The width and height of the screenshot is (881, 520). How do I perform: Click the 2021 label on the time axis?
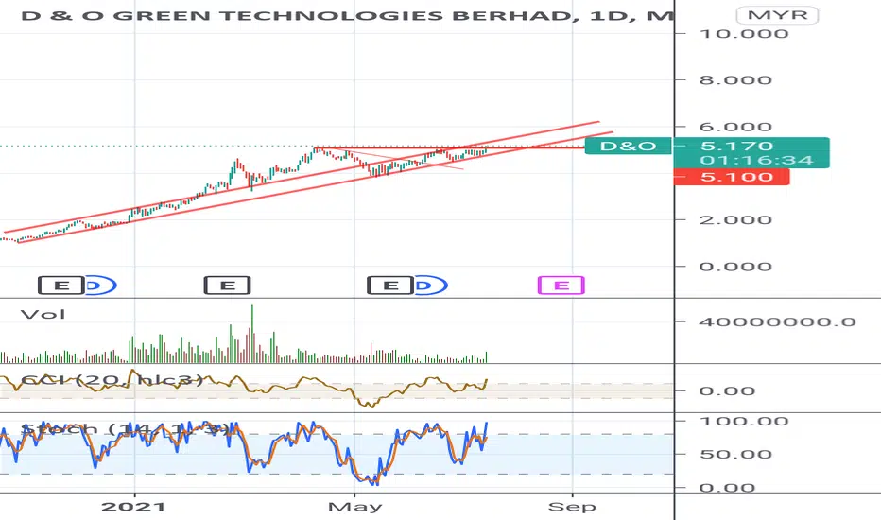pos(133,507)
